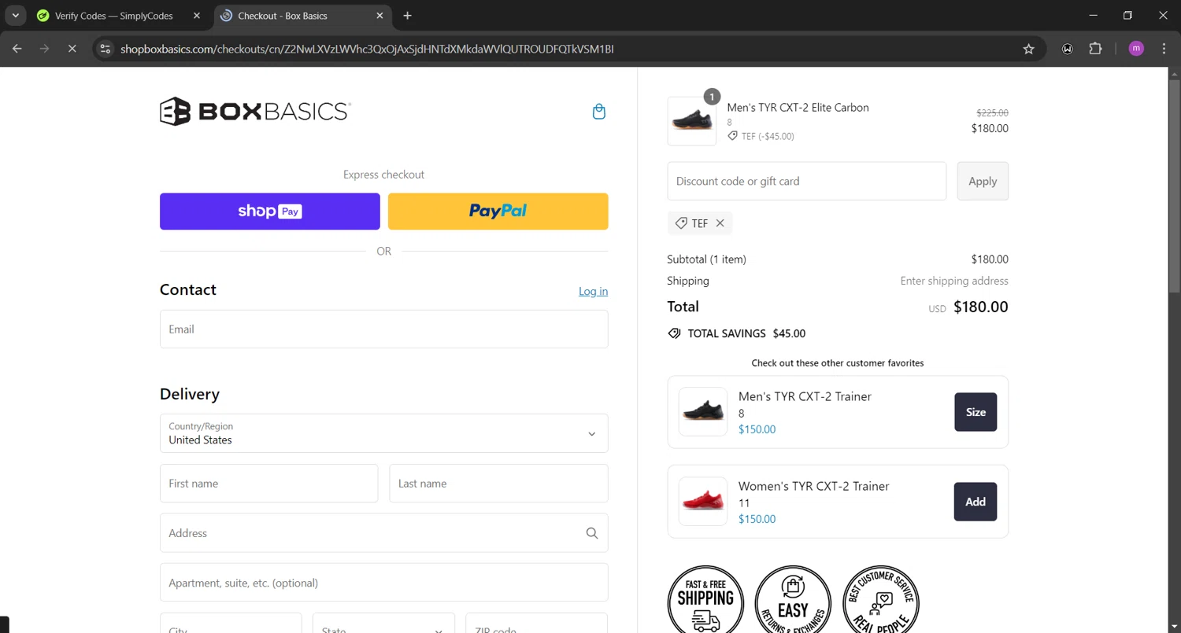Select the Checkout - Box Basics tab

[x=303, y=16]
